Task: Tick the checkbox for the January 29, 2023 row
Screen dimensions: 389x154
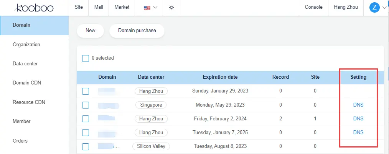Action: [86, 91]
